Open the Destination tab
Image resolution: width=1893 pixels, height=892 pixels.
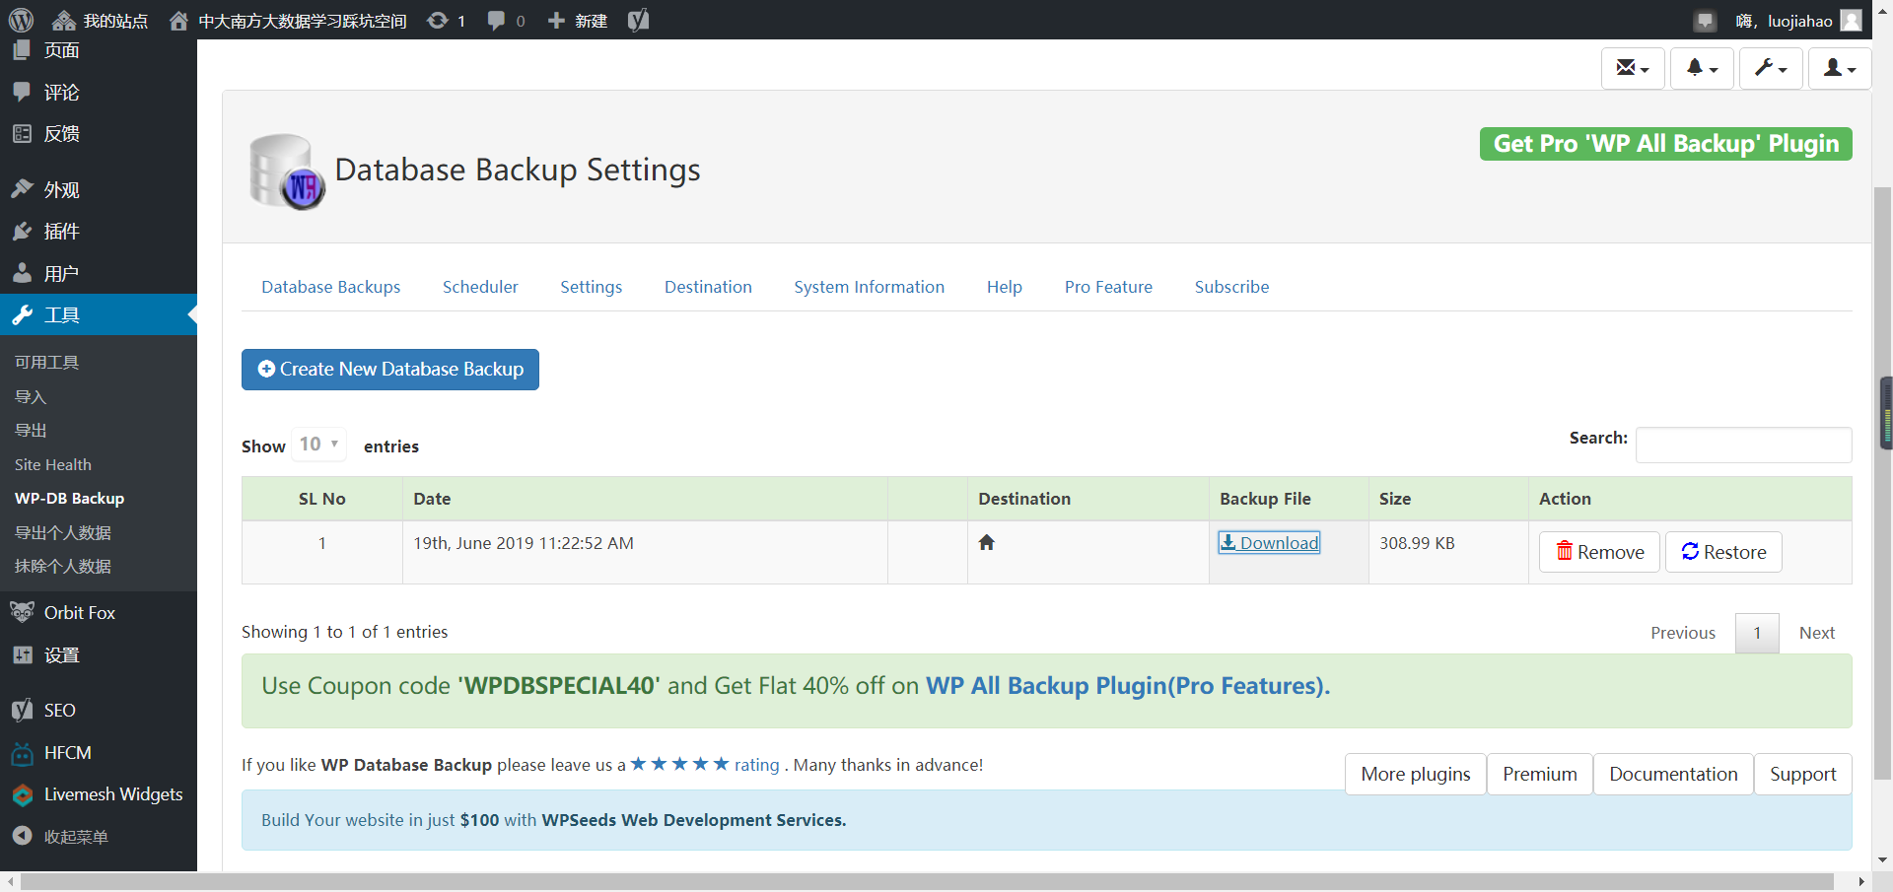(708, 287)
